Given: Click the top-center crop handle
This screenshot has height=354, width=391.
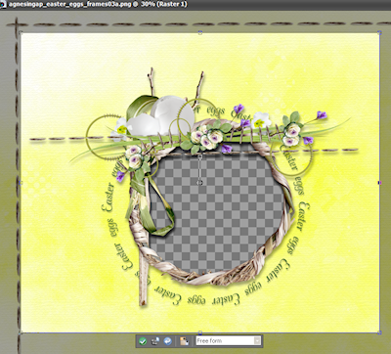Looking at the screenshot, I should [200, 32].
